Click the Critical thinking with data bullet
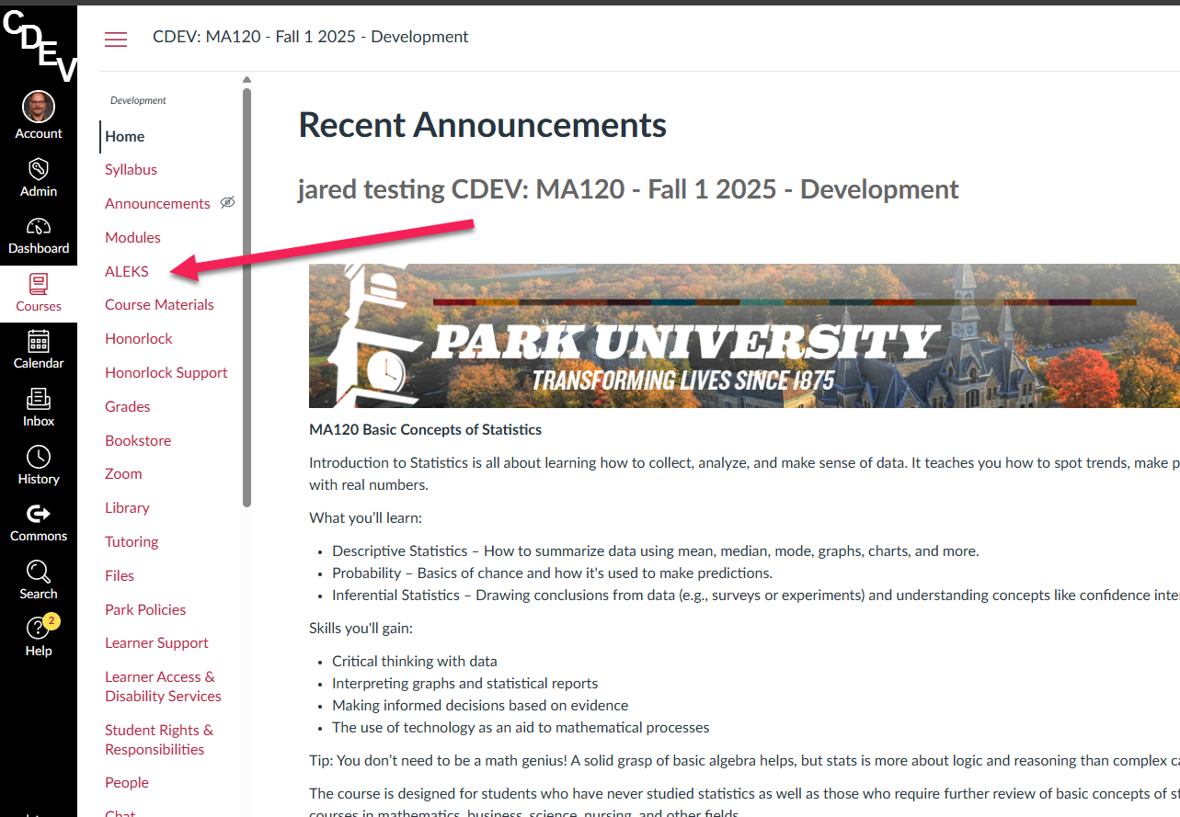 click(414, 661)
